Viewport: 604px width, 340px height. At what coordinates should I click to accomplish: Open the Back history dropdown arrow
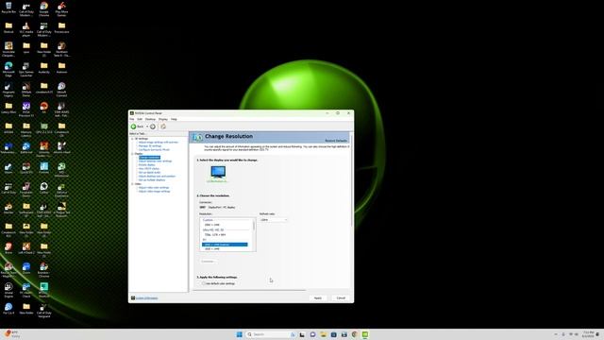147,127
